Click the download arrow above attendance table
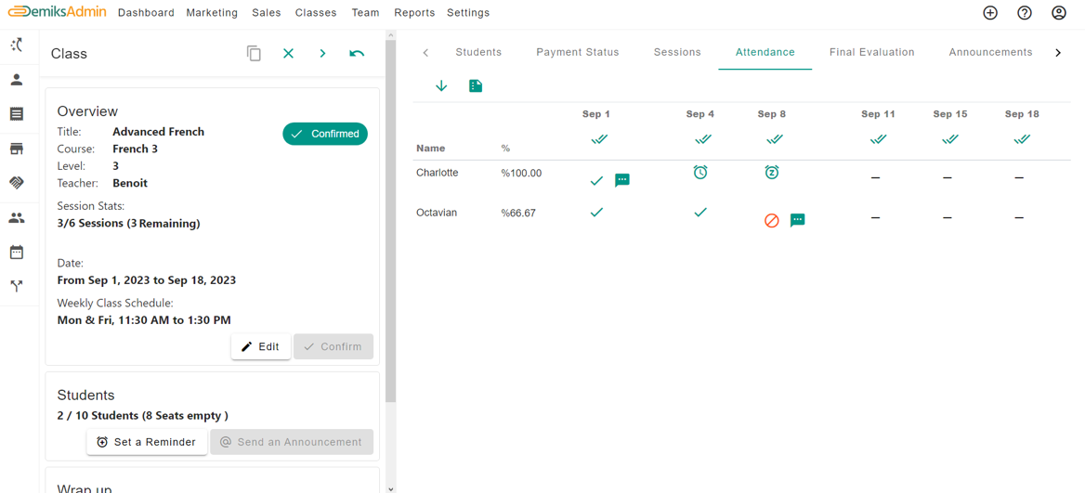 tap(441, 85)
